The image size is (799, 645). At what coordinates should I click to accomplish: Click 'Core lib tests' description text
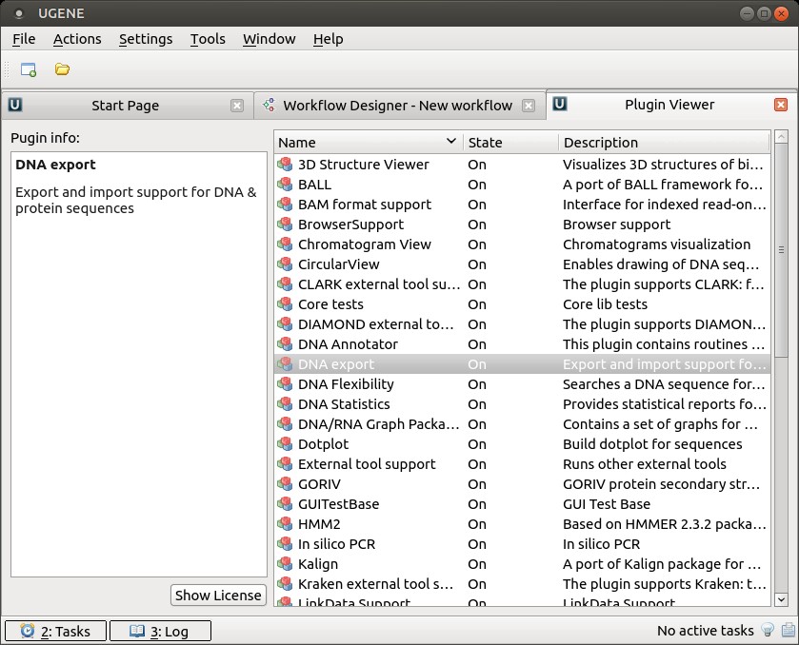coord(605,303)
